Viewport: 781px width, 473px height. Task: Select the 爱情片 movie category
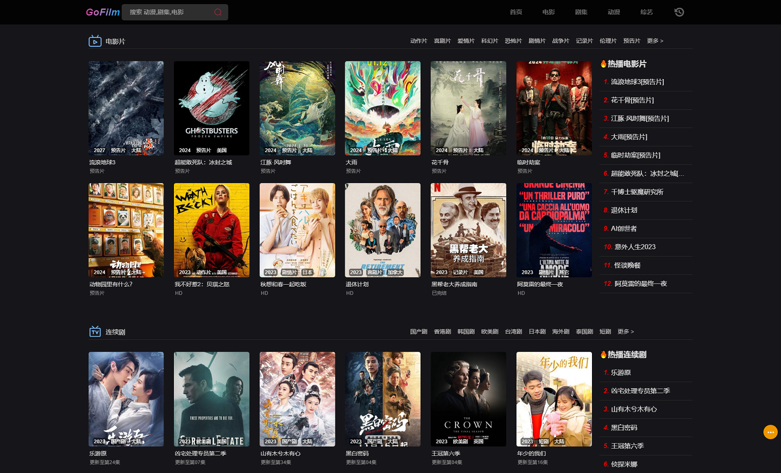pos(466,41)
